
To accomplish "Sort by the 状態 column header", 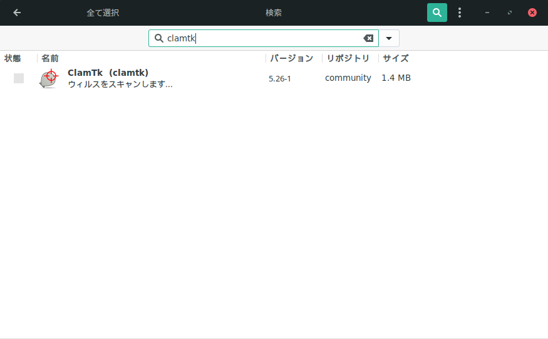I will point(13,58).
